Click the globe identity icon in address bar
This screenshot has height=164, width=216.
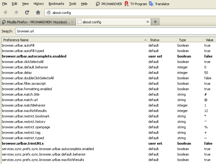[49, 12]
